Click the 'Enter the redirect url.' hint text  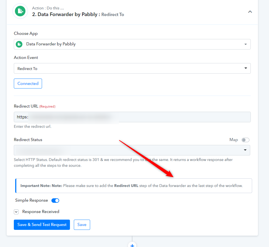click(x=33, y=126)
